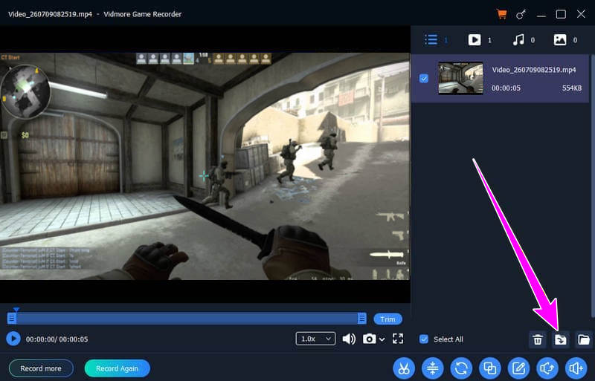
Task: Click the key register icon
Action: pos(521,14)
